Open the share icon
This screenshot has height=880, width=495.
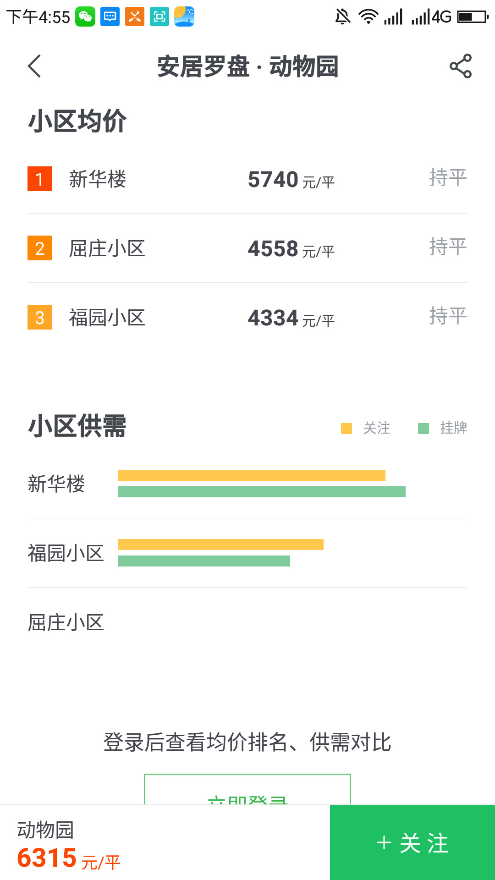tap(460, 66)
